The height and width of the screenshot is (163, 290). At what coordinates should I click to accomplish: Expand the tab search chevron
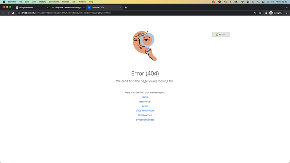tap(287, 8)
